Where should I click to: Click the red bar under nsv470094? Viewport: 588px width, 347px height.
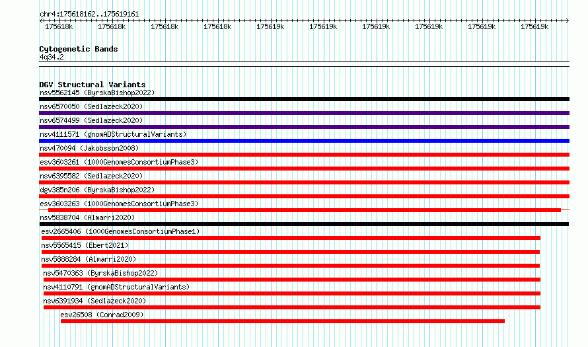(304, 155)
